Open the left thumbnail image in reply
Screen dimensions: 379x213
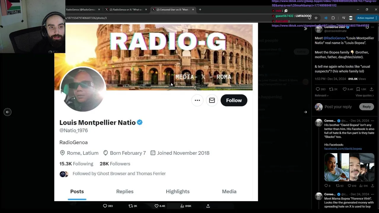[x=336, y=167]
